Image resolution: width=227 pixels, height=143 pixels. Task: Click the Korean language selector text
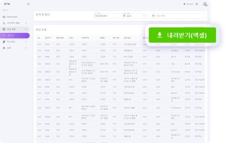(190, 4)
